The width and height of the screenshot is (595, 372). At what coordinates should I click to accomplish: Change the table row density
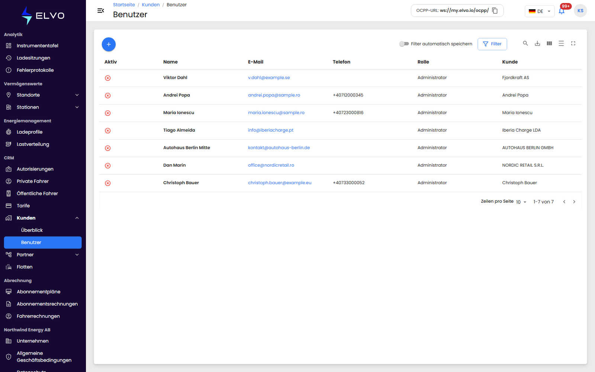[x=561, y=44]
